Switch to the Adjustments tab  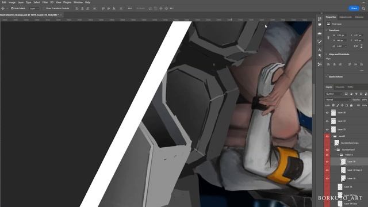coord(346,17)
